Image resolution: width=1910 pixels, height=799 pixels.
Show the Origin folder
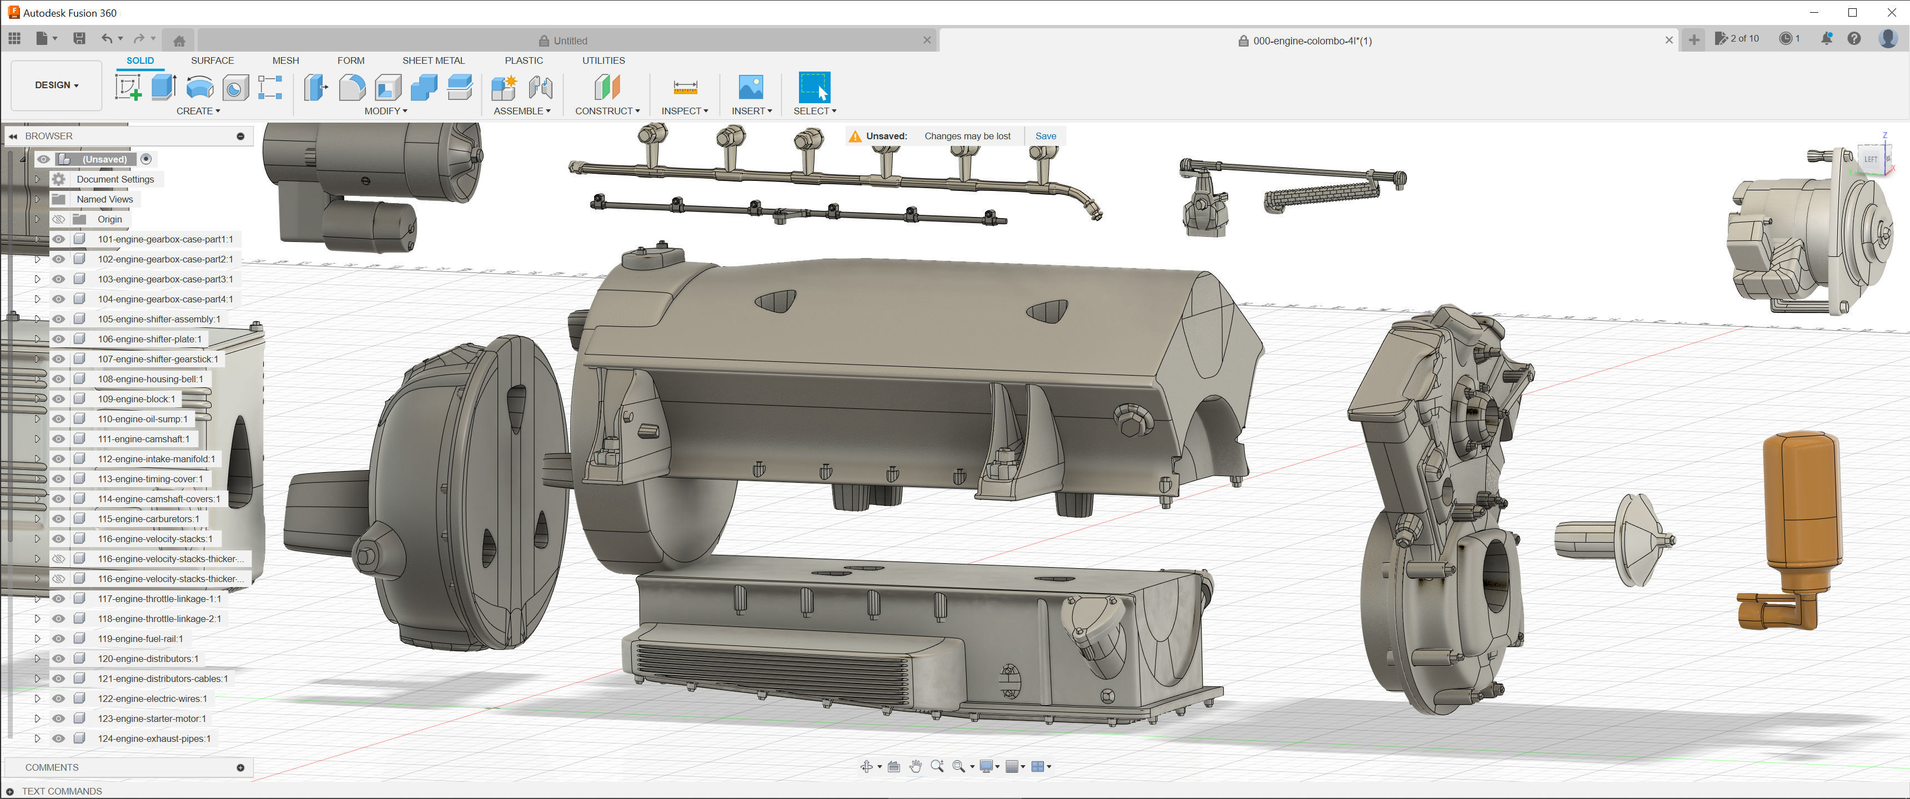click(x=58, y=219)
